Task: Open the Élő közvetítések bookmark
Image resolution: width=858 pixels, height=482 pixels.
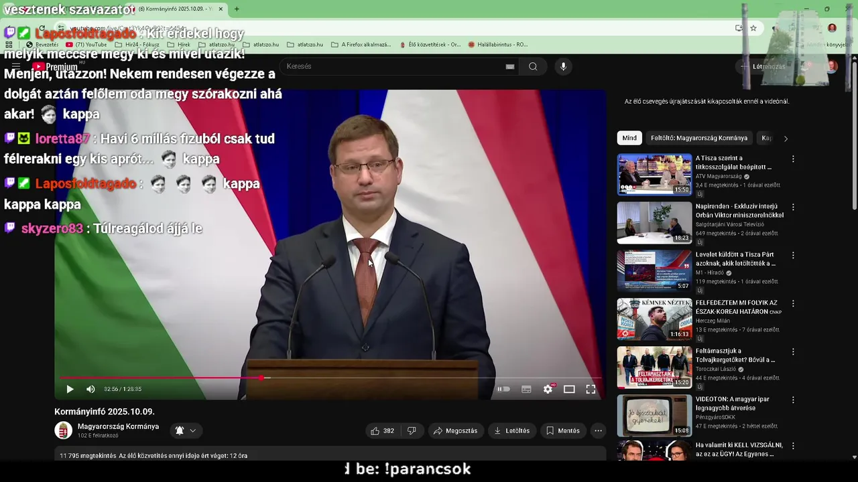Action: 430,45
